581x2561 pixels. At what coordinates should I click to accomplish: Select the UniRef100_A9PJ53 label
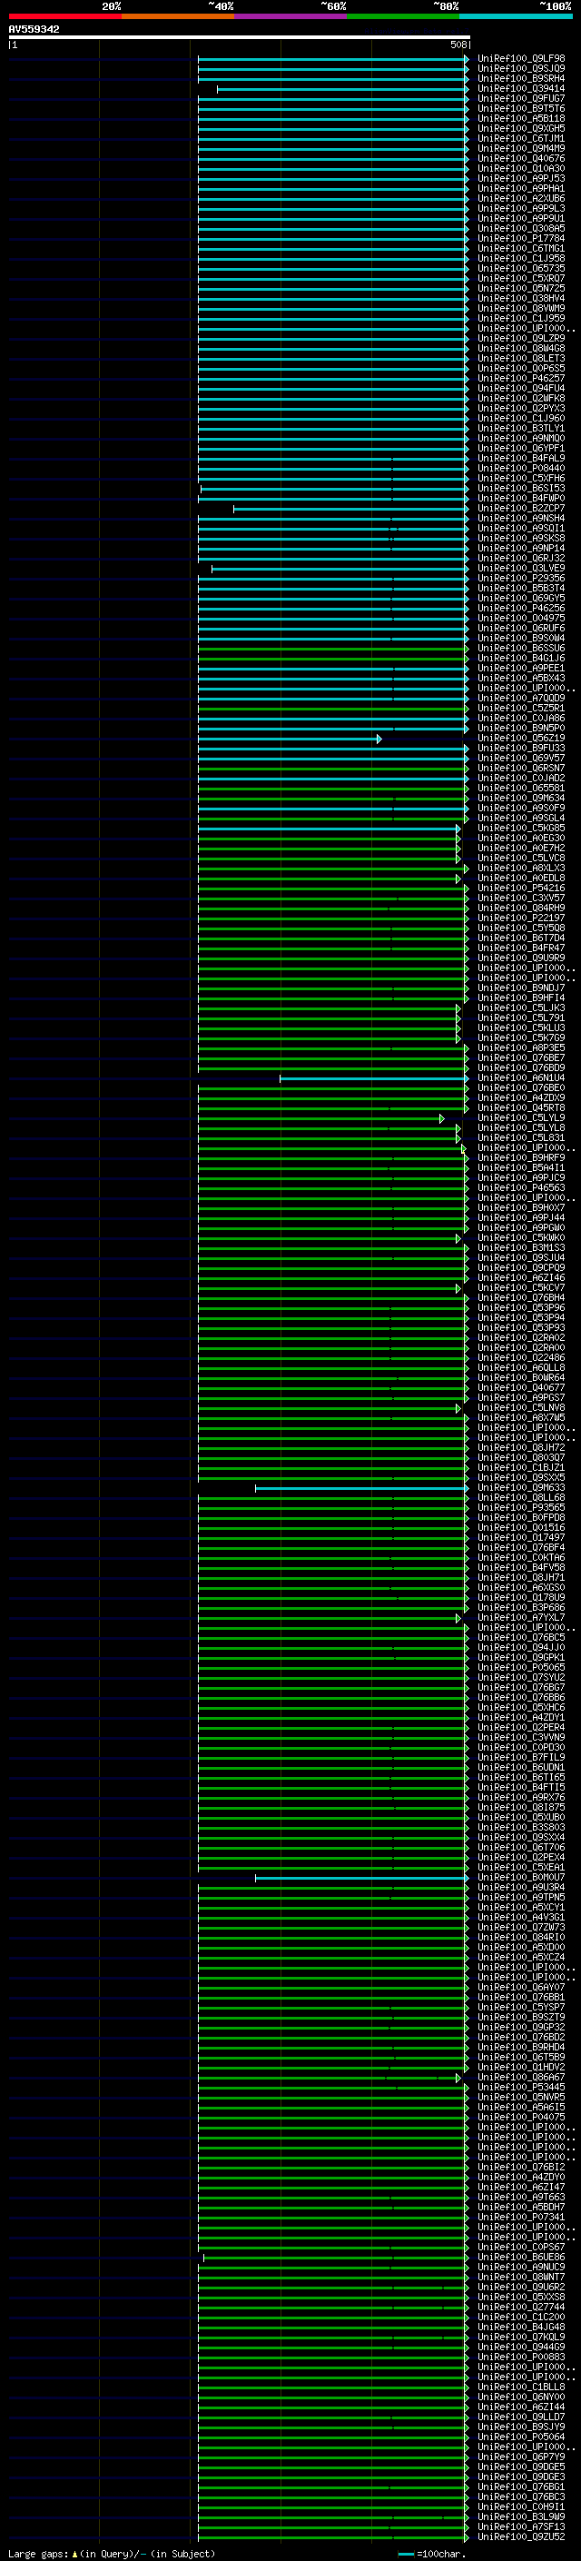coord(521,178)
